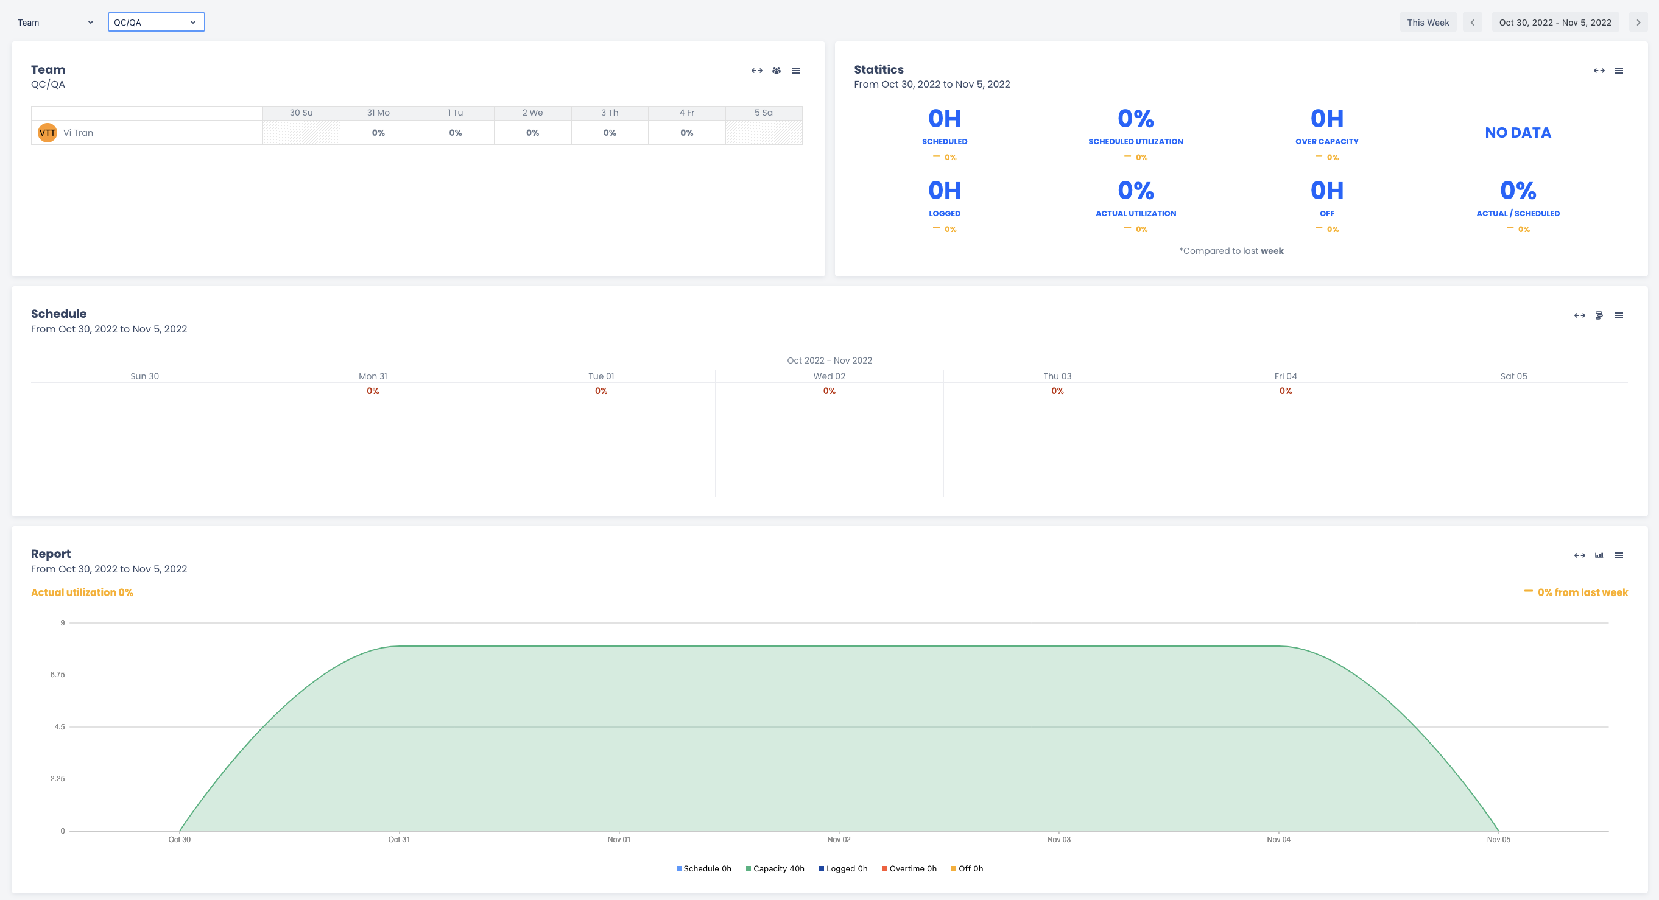Image resolution: width=1659 pixels, height=900 pixels.
Task: Click the Overtime 0h legend color swatch
Action: pos(885,868)
